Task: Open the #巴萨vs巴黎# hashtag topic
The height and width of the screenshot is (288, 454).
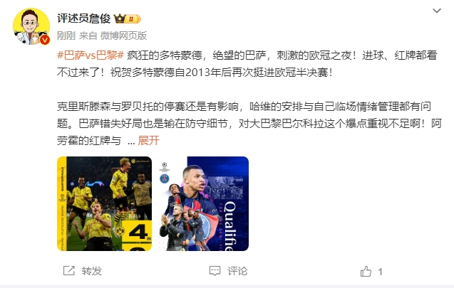Action: 91,55
